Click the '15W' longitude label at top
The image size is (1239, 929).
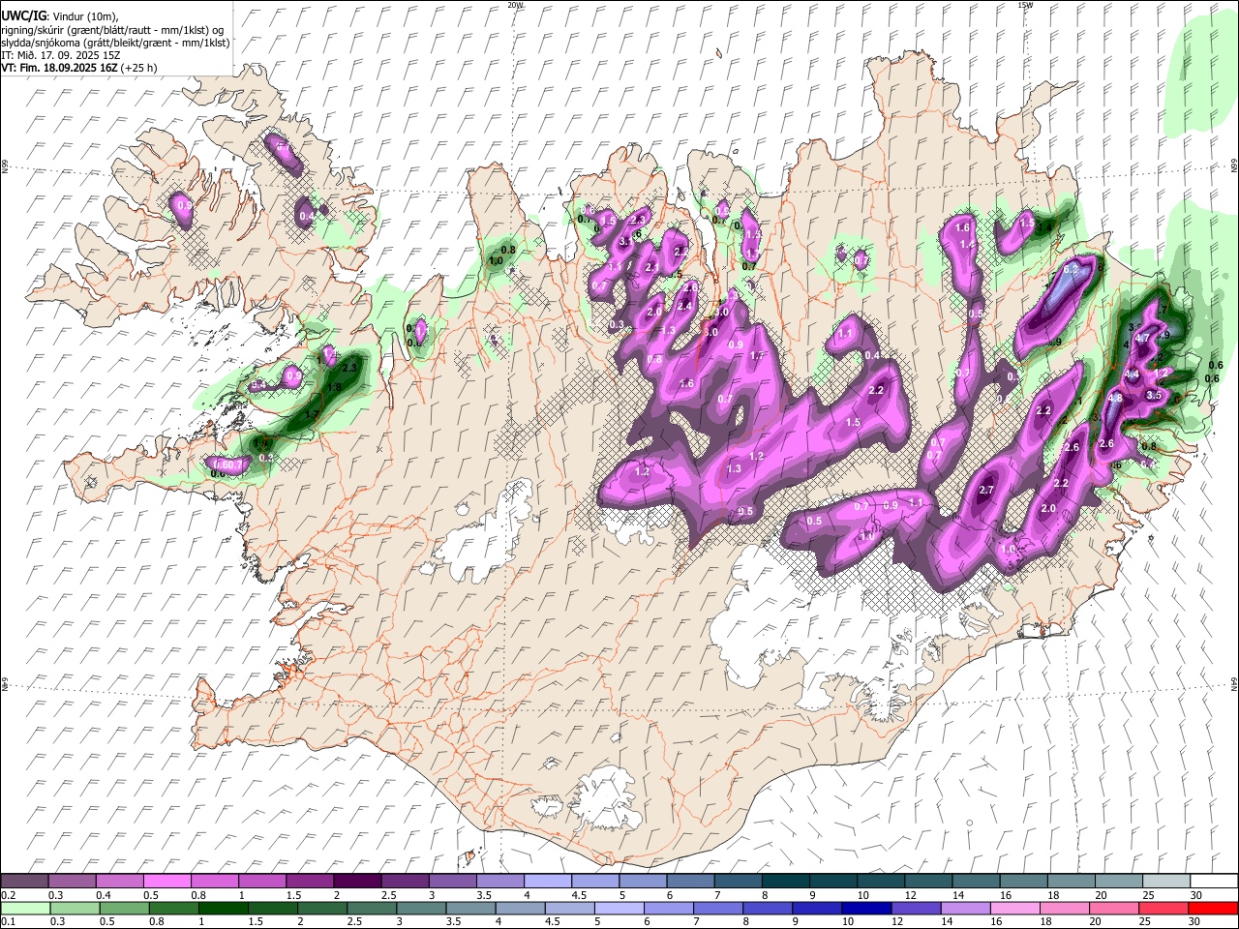click(x=1024, y=5)
